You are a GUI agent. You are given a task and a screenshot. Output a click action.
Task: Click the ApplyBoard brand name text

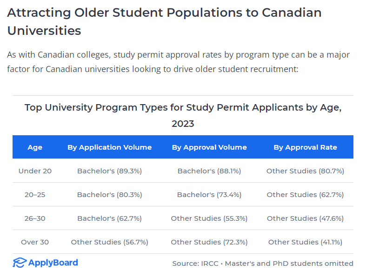tap(53, 263)
